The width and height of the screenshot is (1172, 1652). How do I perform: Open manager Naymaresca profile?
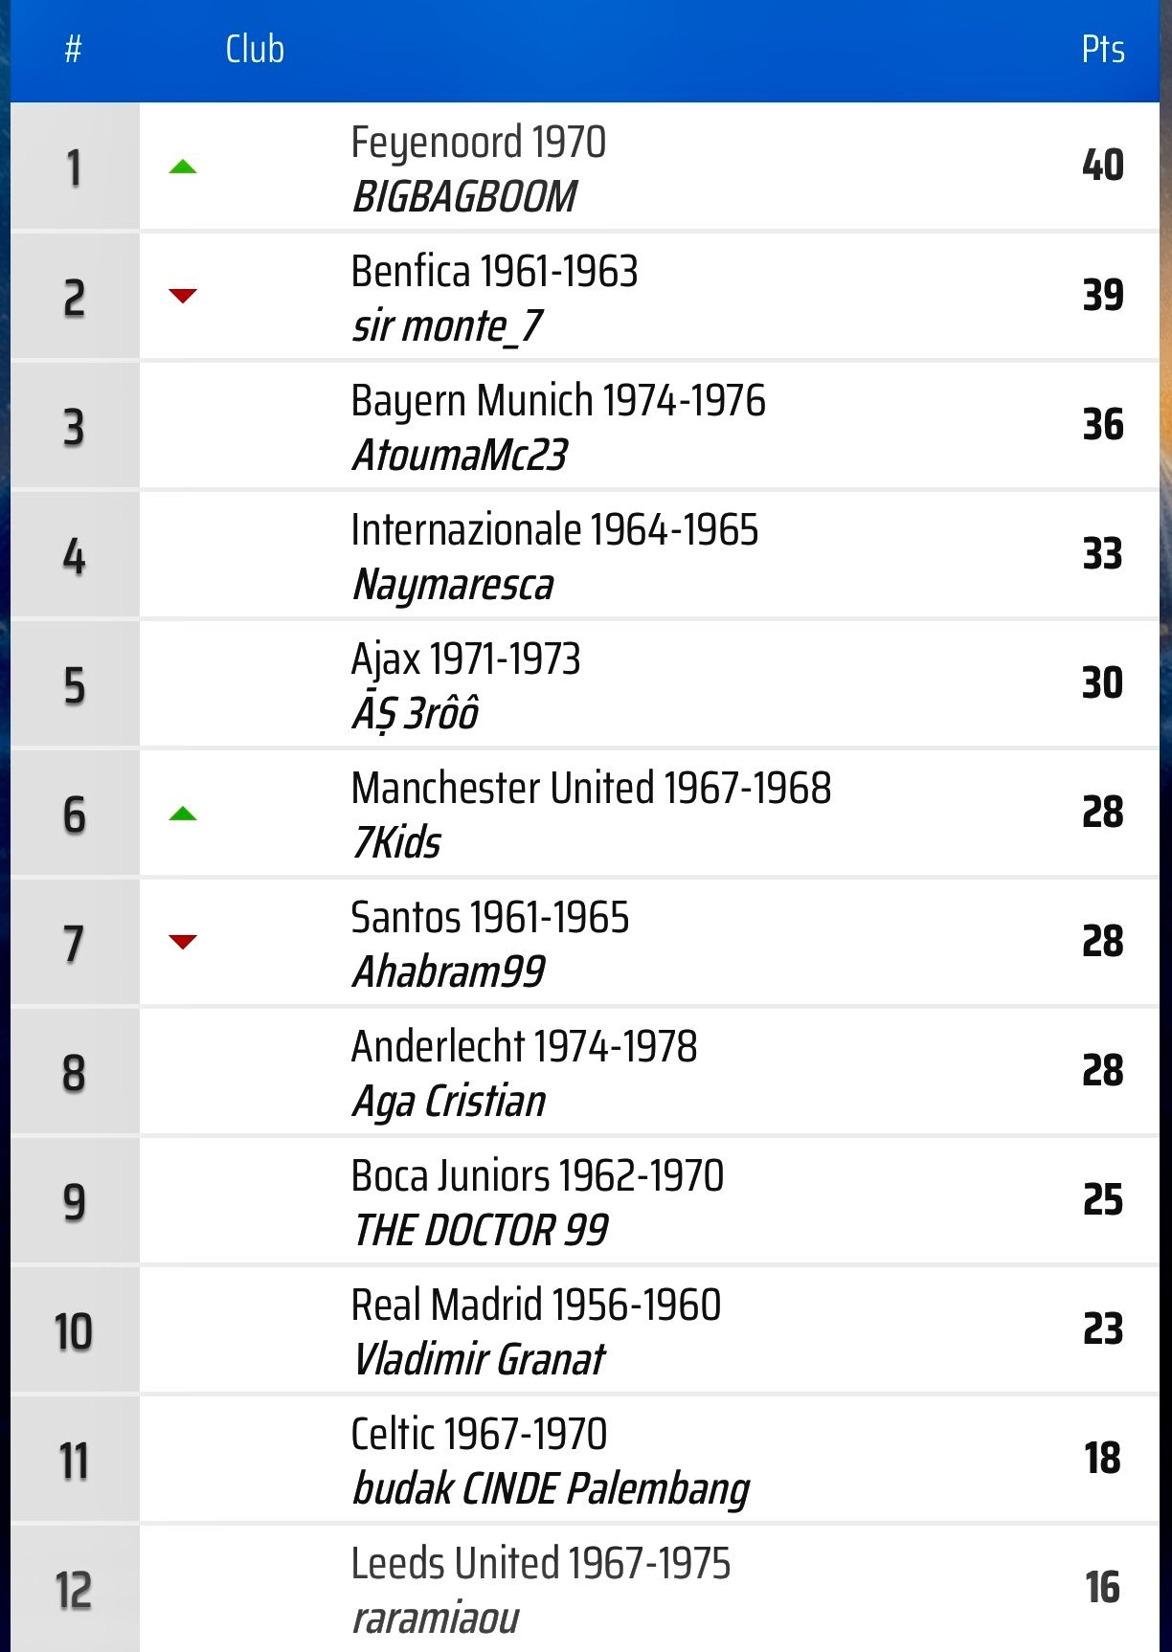pos(453,585)
